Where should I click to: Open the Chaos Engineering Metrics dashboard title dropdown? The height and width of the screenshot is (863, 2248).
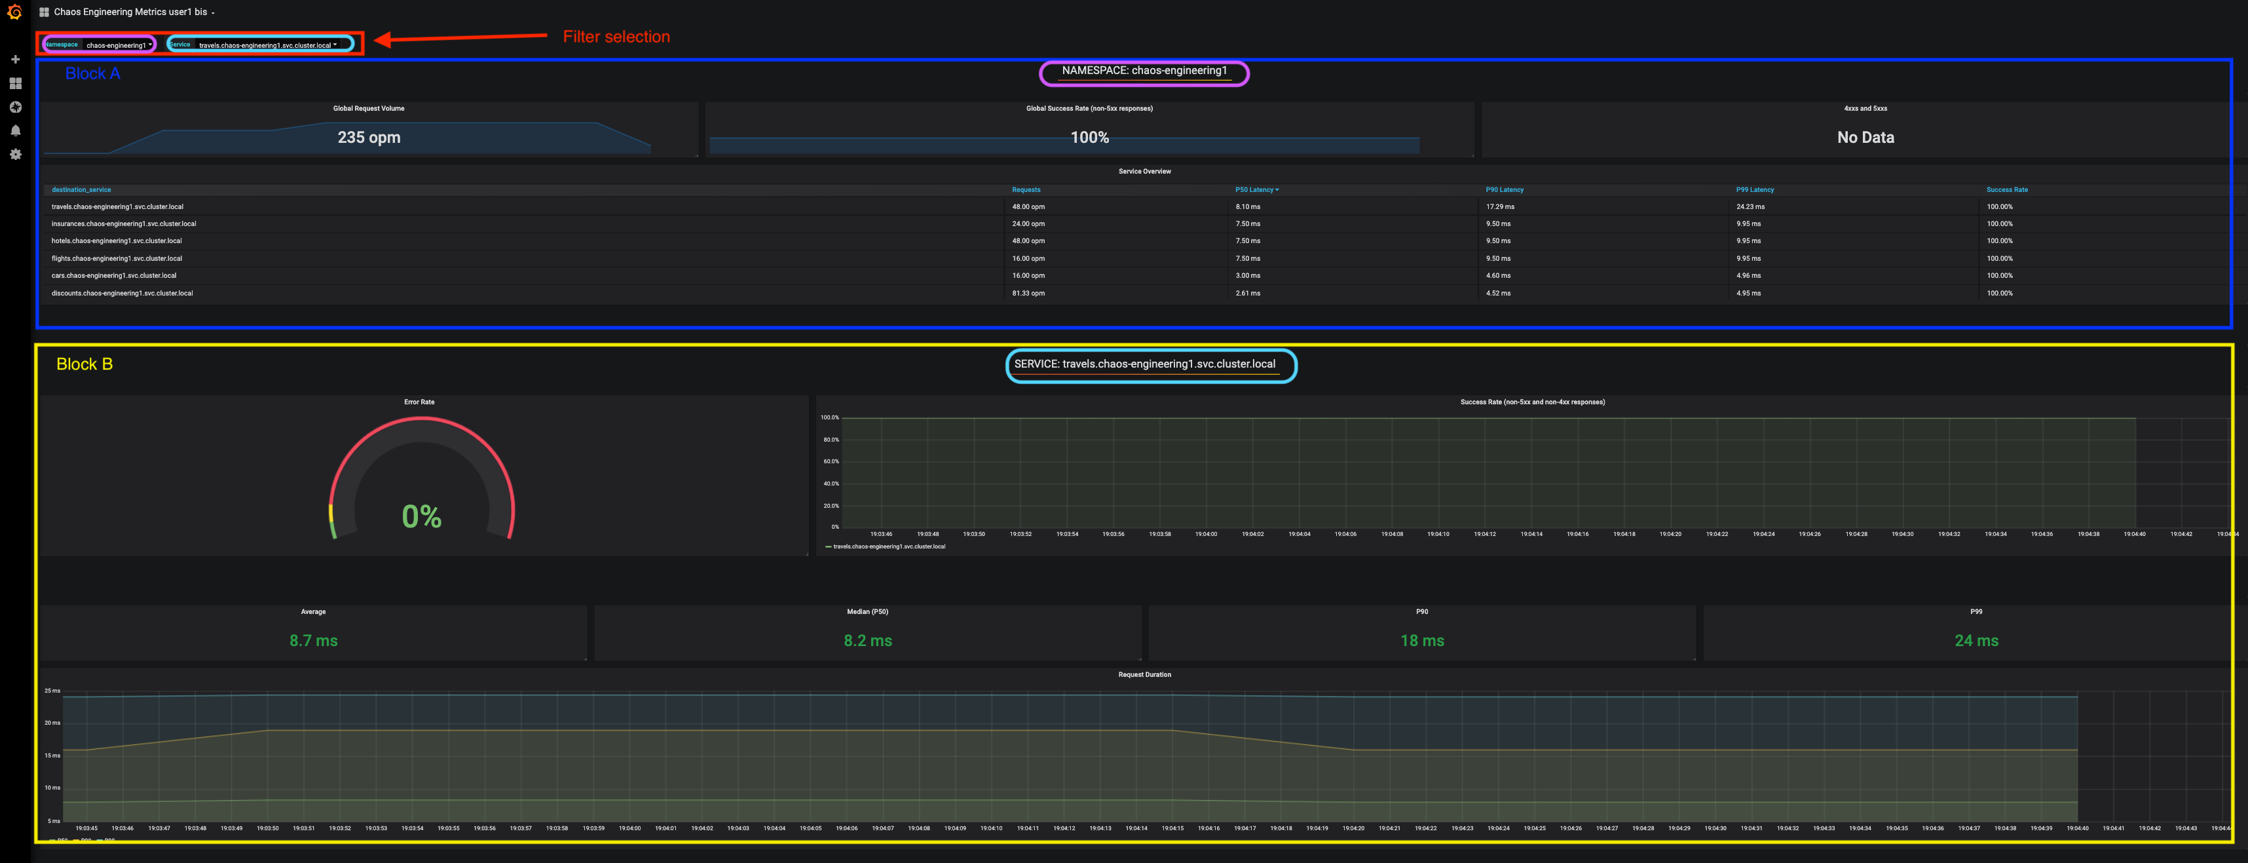134,12
